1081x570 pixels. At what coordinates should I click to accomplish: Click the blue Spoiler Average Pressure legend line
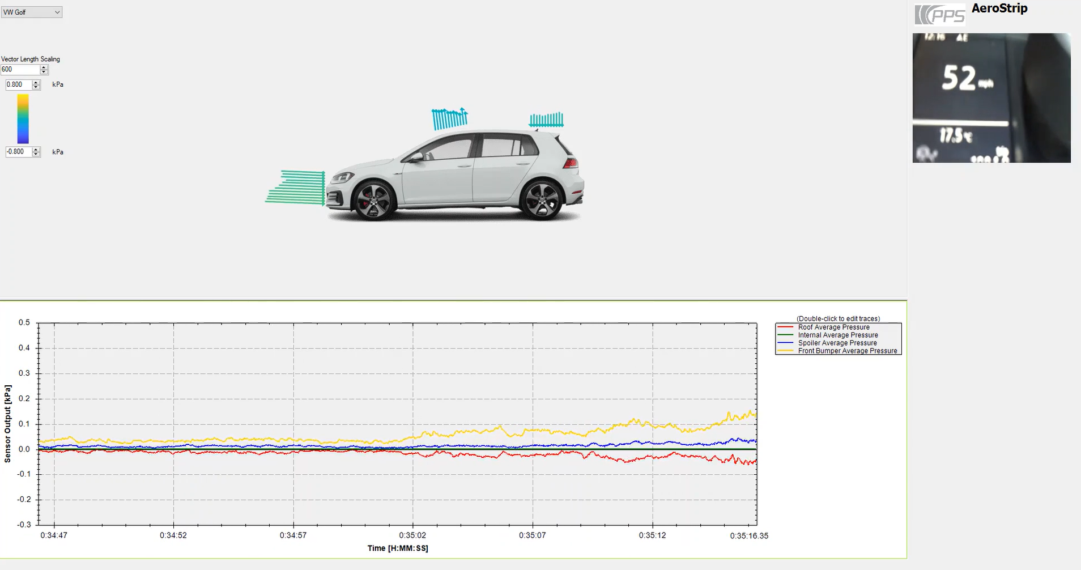(785, 343)
